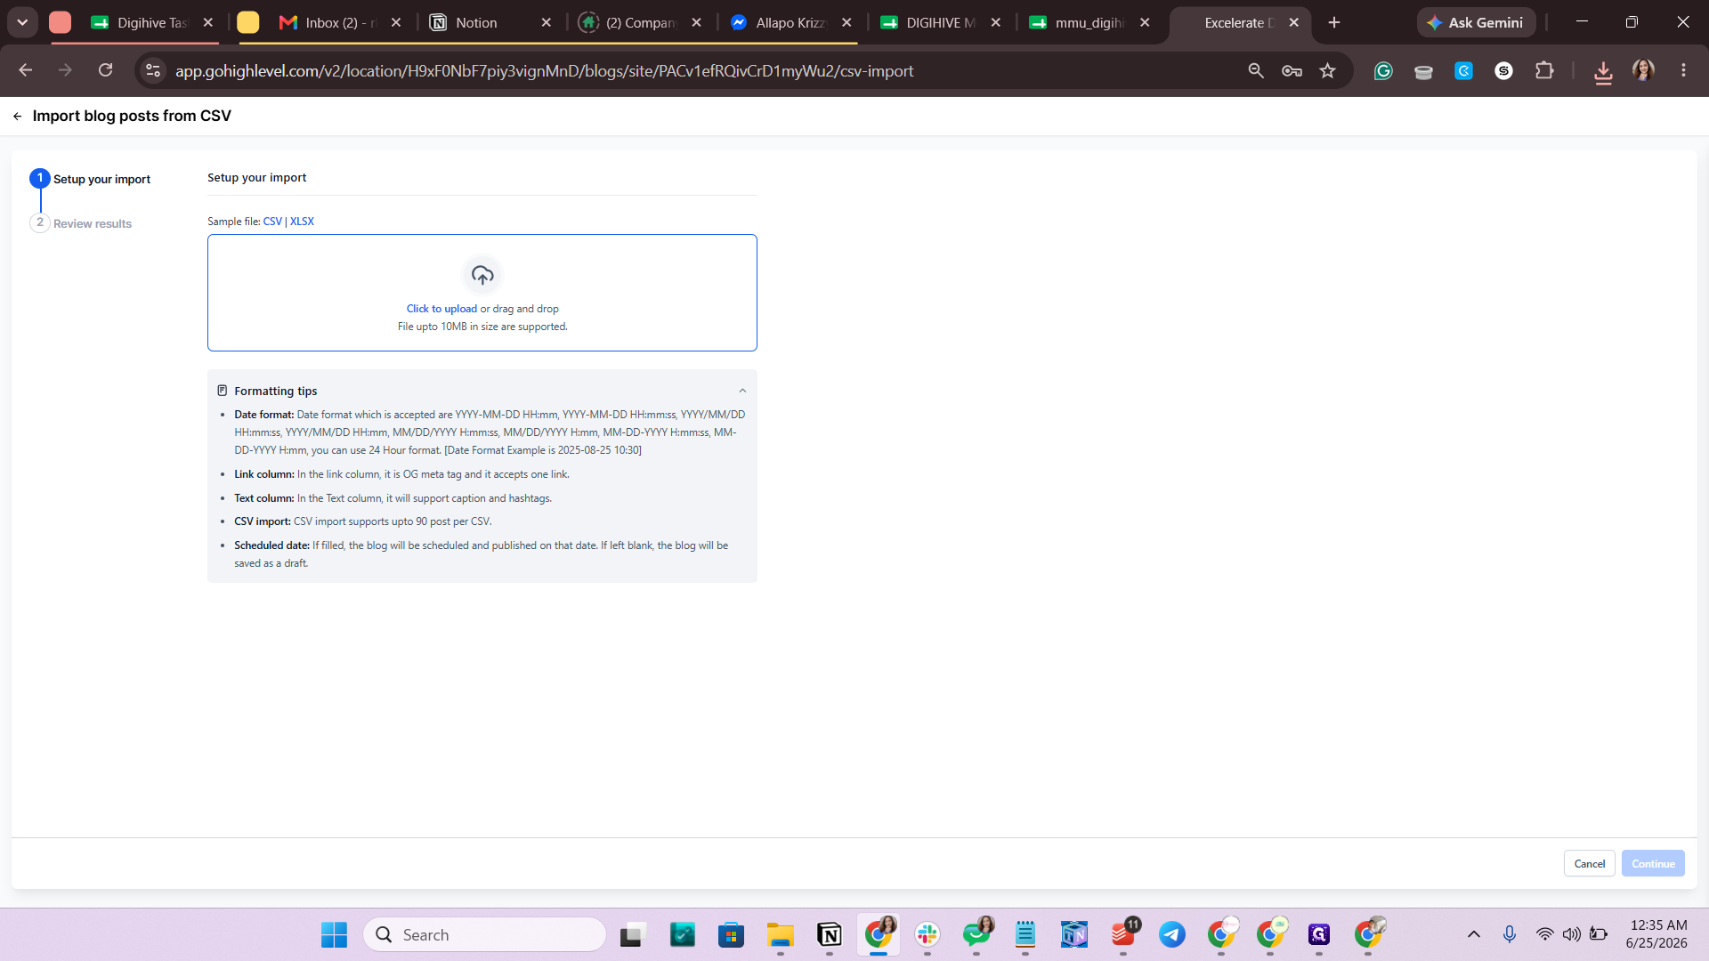
Task: Open a new browser tab
Action: click(1333, 23)
